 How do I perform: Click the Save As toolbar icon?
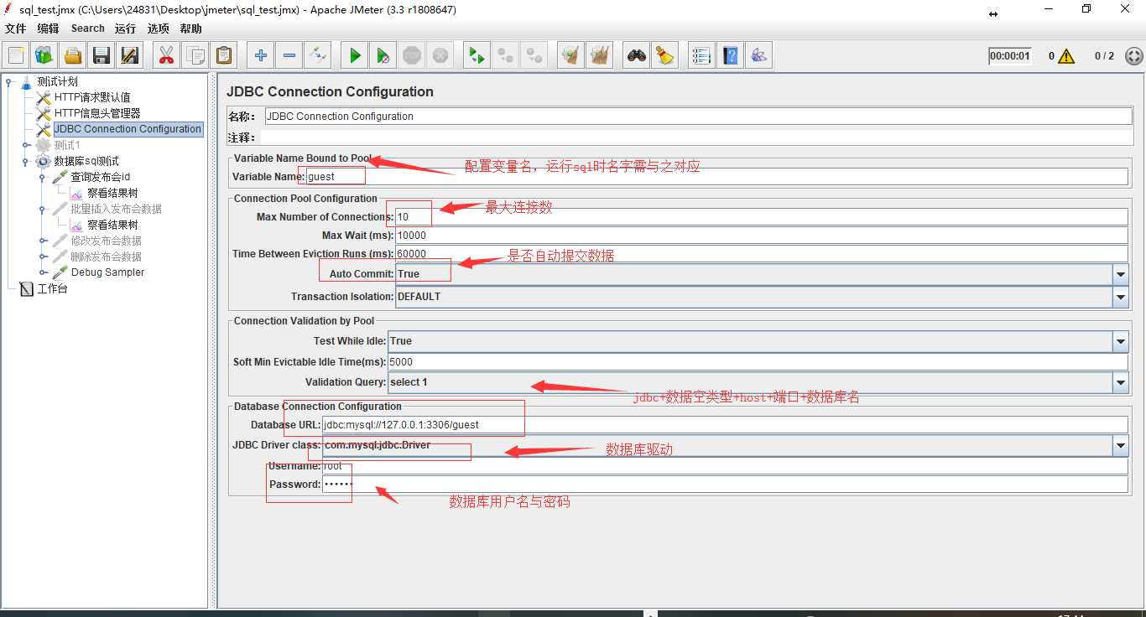(130, 55)
